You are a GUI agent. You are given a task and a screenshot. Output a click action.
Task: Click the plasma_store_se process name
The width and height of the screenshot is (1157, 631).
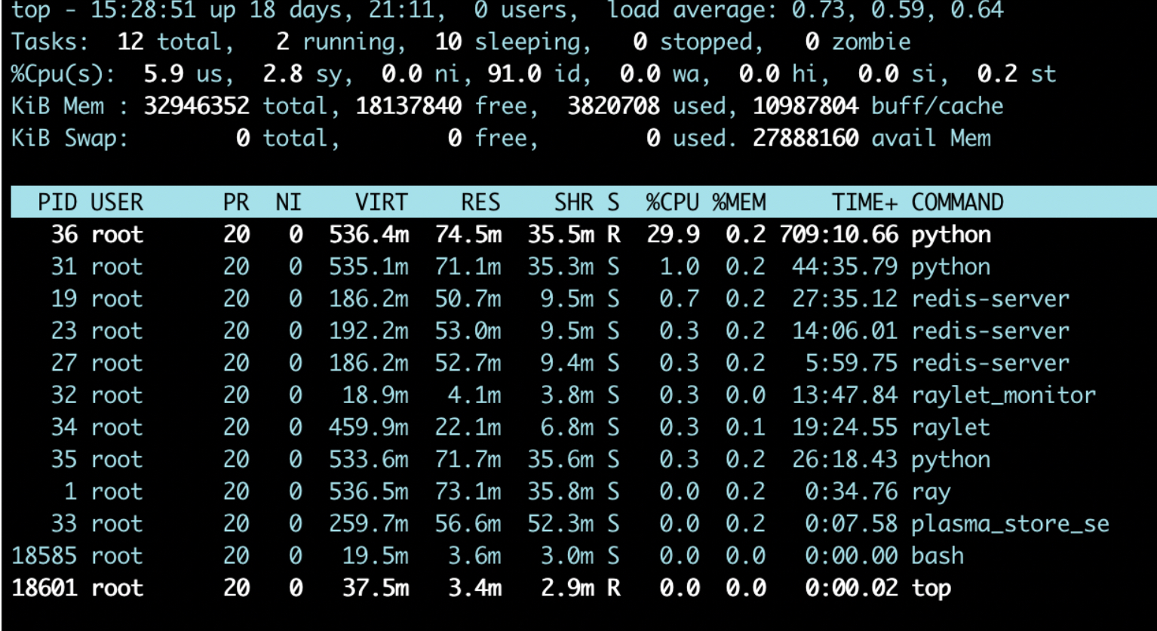pyautogui.click(x=1010, y=524)
